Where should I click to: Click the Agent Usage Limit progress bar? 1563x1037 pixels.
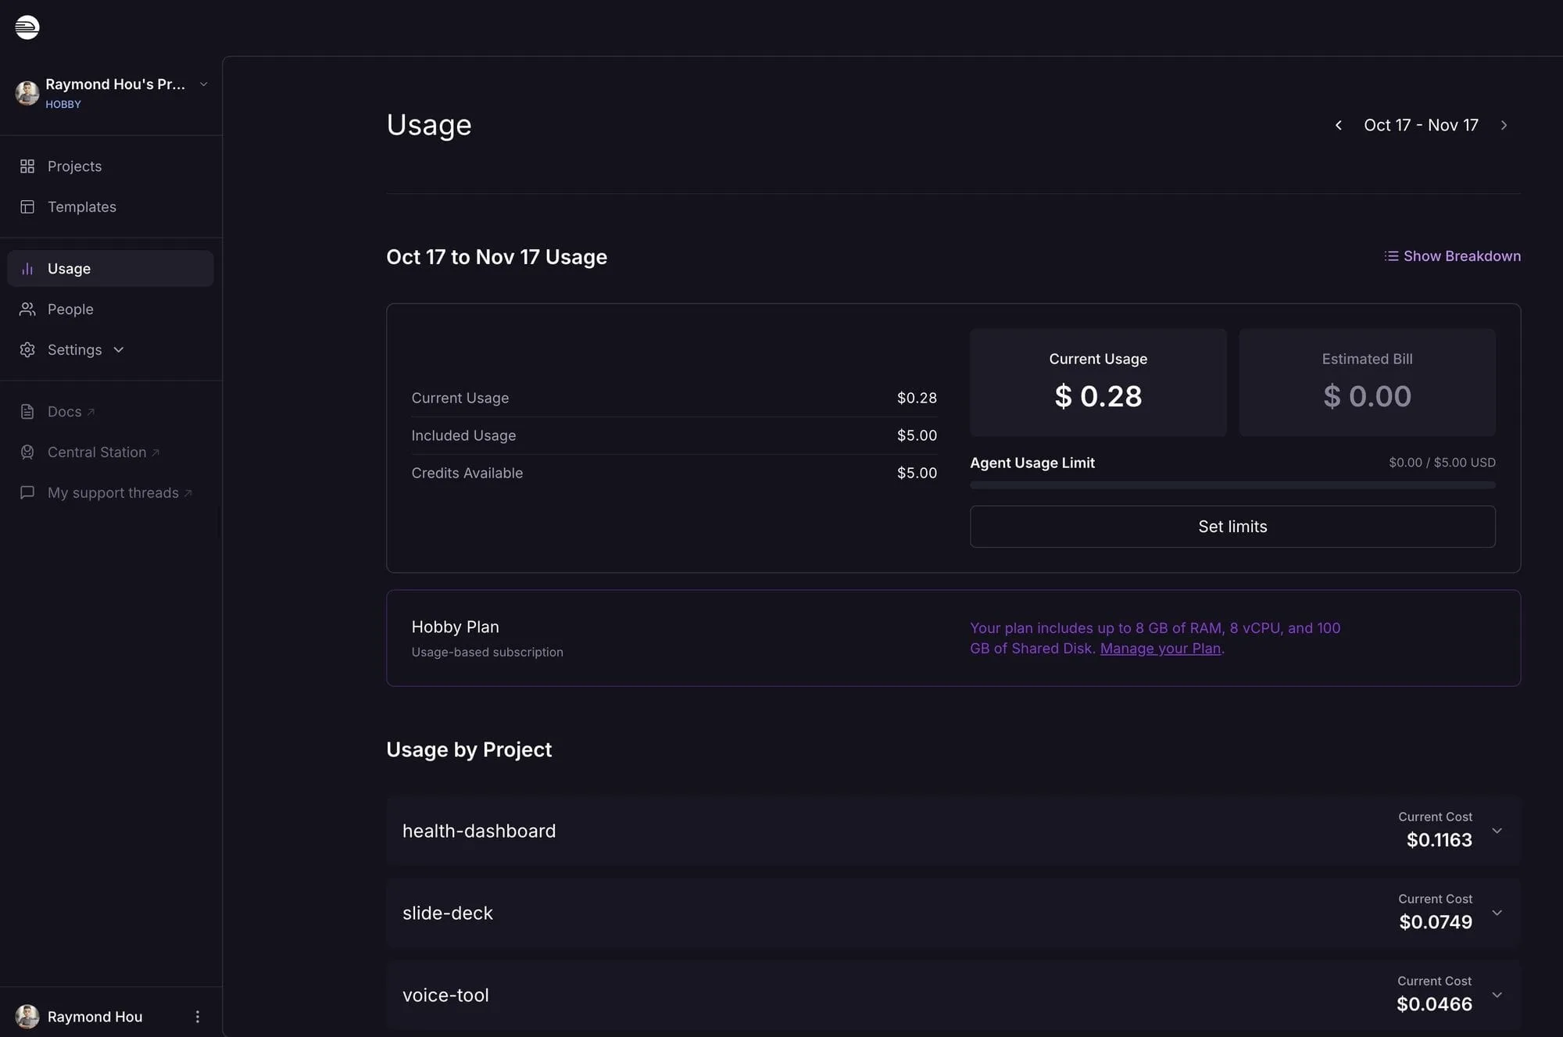tap(1232, 485)
